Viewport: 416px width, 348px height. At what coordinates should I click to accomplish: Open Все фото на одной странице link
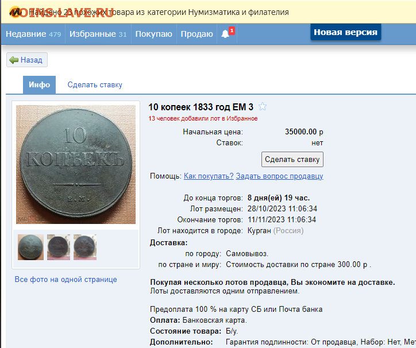(x=66, y=279)
